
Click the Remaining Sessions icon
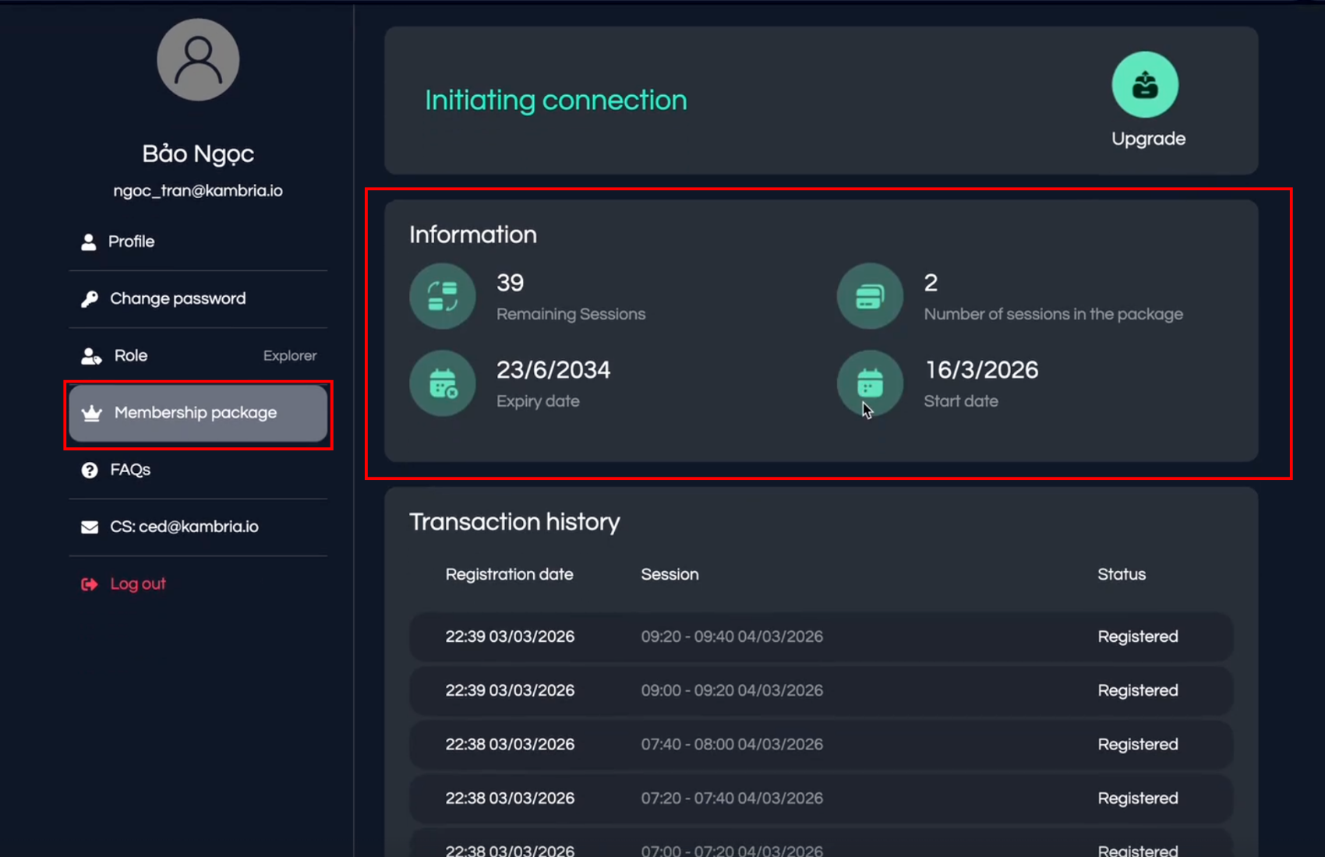tap(443, 297)
